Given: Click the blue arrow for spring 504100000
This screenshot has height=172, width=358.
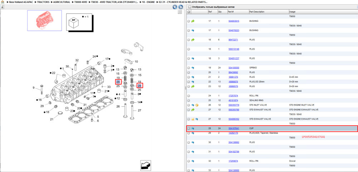Looking at the screenshot, I should [193, 67].
